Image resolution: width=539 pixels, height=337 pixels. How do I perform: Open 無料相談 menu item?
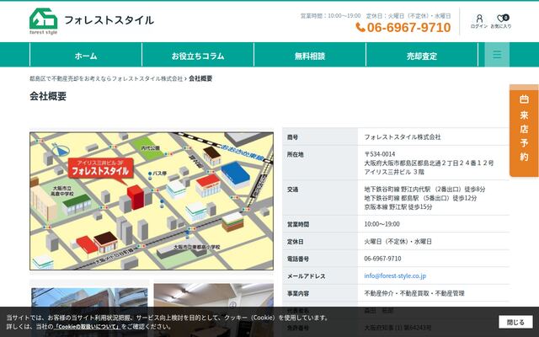point(310,56)
